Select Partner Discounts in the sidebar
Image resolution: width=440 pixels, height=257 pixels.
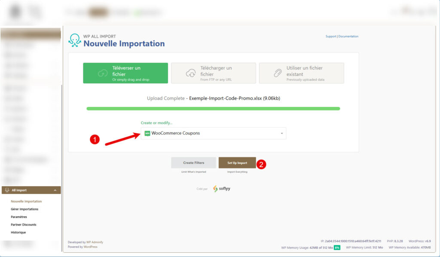(x=24, y=225)
